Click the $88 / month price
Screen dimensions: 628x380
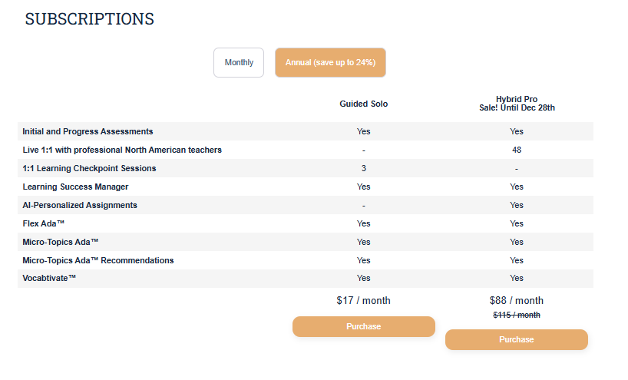[516, 301]
